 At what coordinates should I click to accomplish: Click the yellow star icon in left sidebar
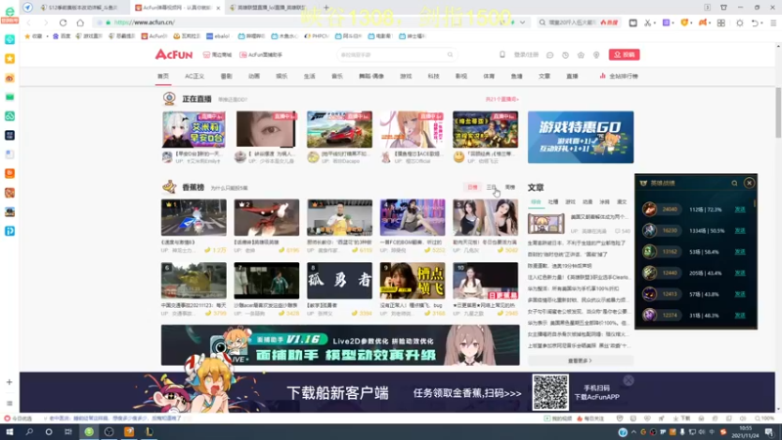(x=10, y=59)
